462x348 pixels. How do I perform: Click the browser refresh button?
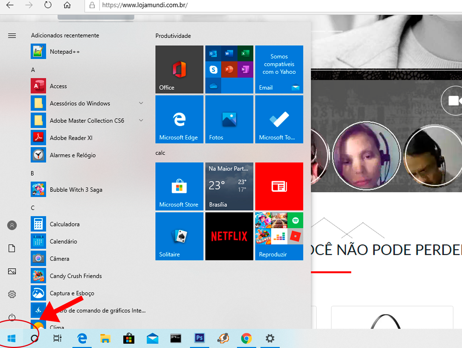pyautogui.click(x=48, y=5)
